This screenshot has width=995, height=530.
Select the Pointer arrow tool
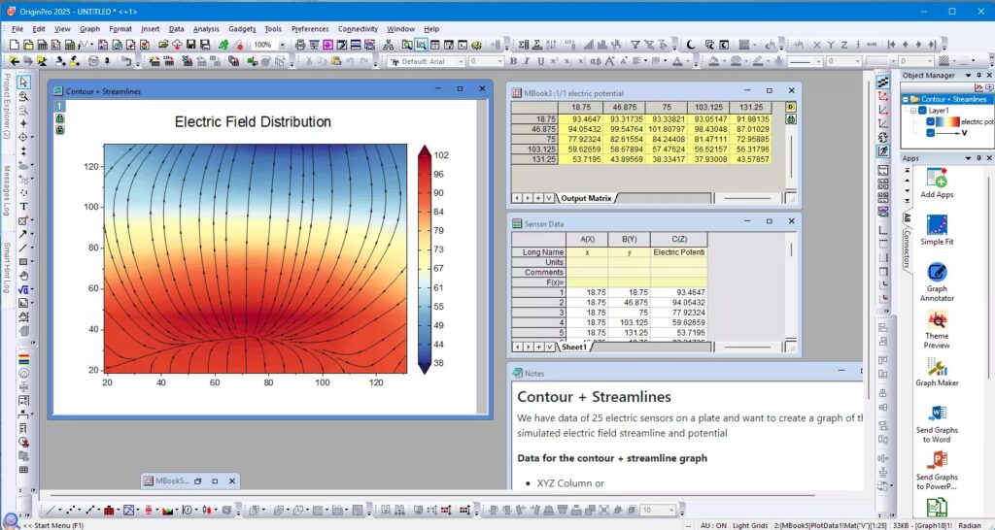pyautogui.click(x=23, y=83)
